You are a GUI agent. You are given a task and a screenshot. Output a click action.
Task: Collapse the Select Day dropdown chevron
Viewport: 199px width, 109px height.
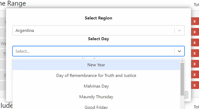(x=179, y=51)
